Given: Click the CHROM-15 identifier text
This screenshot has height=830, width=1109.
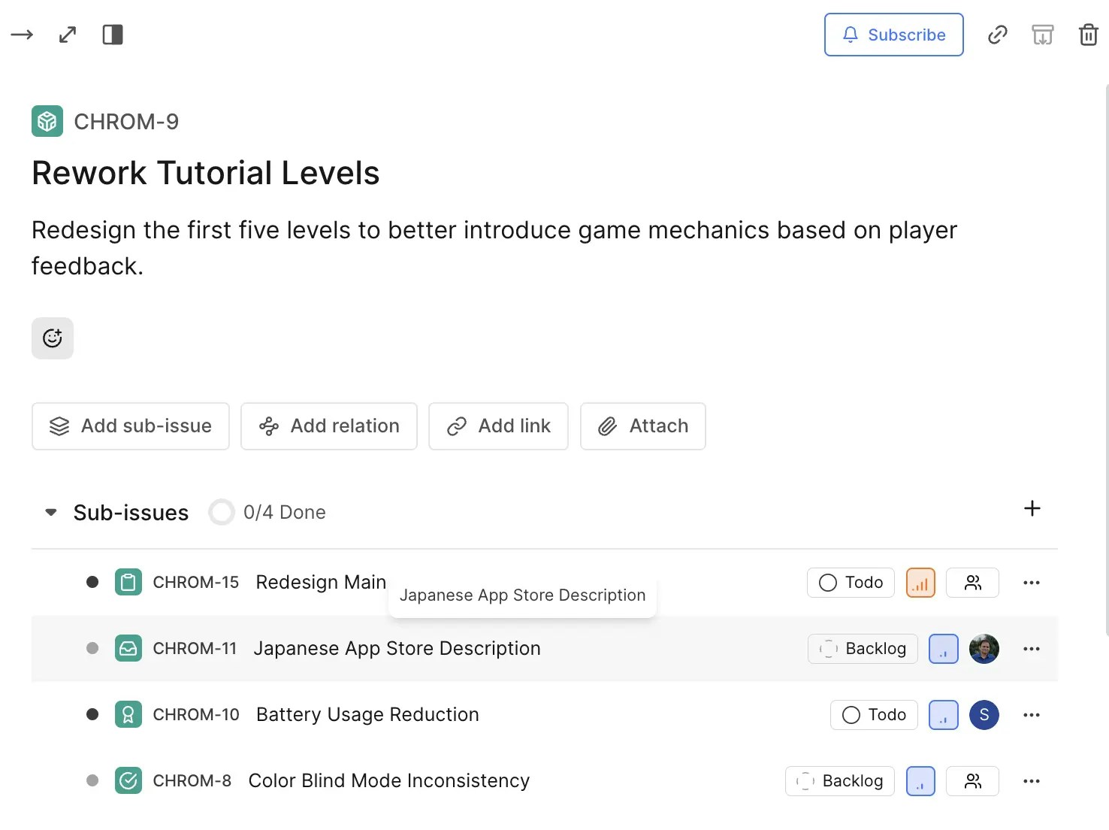Looking at the screenshot, I should coord(196,583).
